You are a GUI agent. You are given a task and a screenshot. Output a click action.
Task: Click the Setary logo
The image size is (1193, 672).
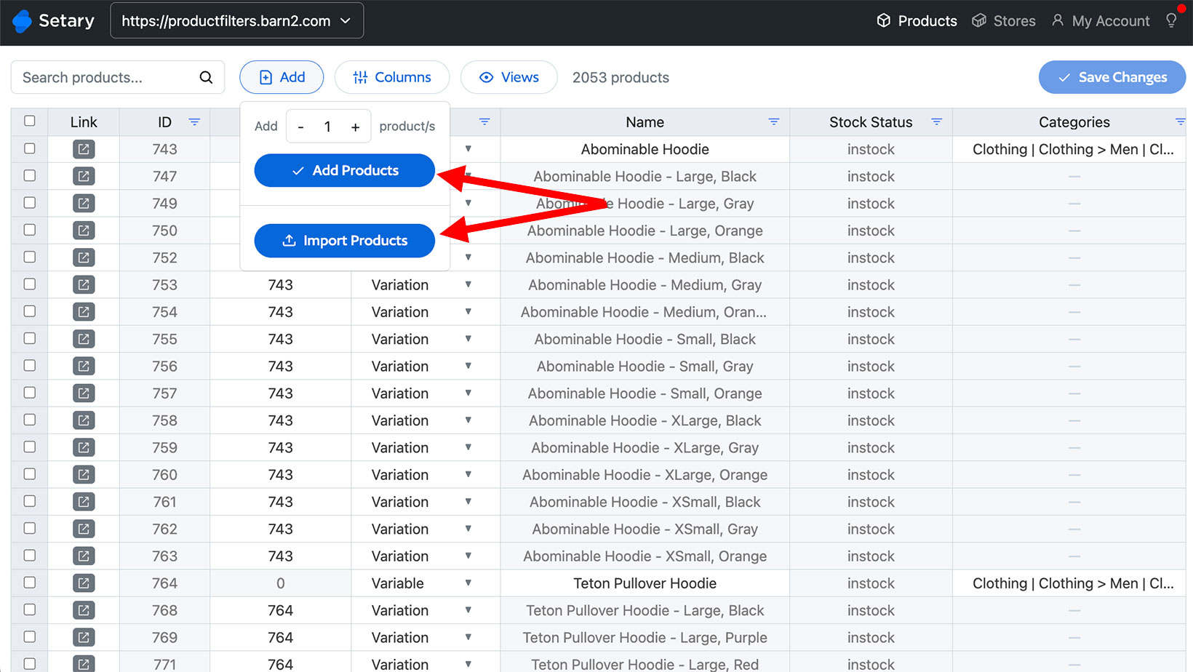point(54,20)
